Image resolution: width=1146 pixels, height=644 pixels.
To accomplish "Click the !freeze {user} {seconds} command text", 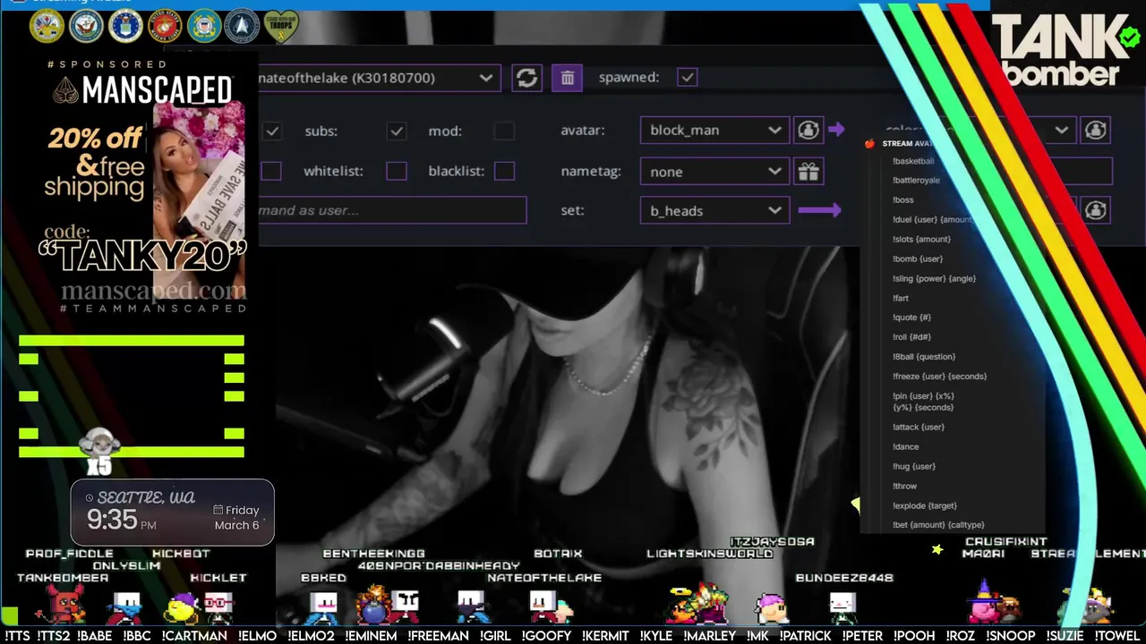I will pyautogui.click(x=939, y=377).
